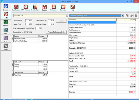This screenshot has width=139, height=100.
Task: Open POS Reports from toolbar
Action: [26, 8]
